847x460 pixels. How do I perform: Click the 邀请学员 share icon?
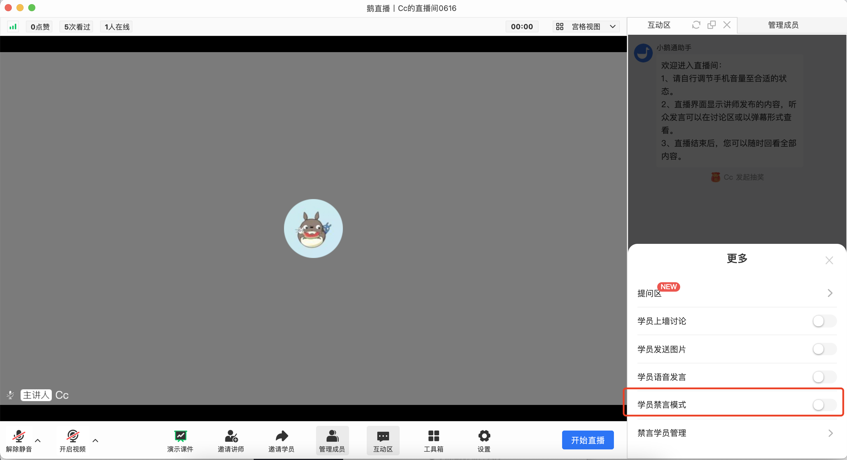(281, 436)
